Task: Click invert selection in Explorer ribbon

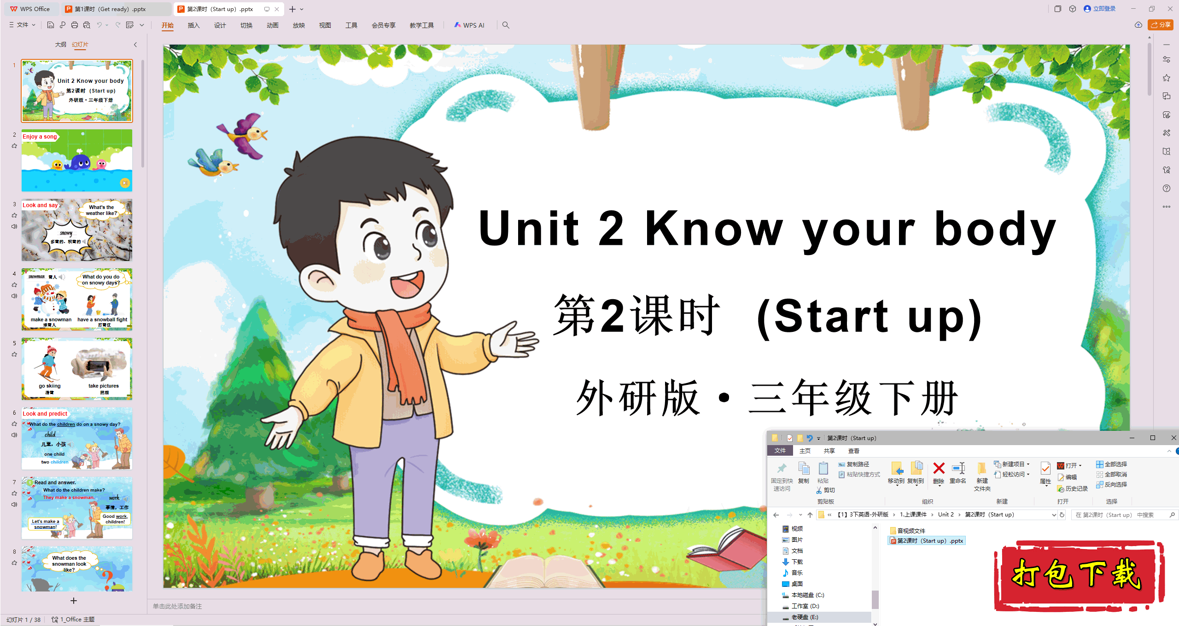Action: coord(1112,484)
